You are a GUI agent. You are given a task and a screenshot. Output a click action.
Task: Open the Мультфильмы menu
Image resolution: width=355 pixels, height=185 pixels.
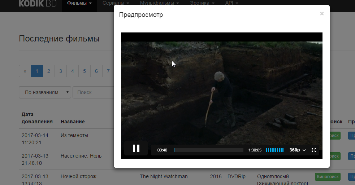coord(159,3)
